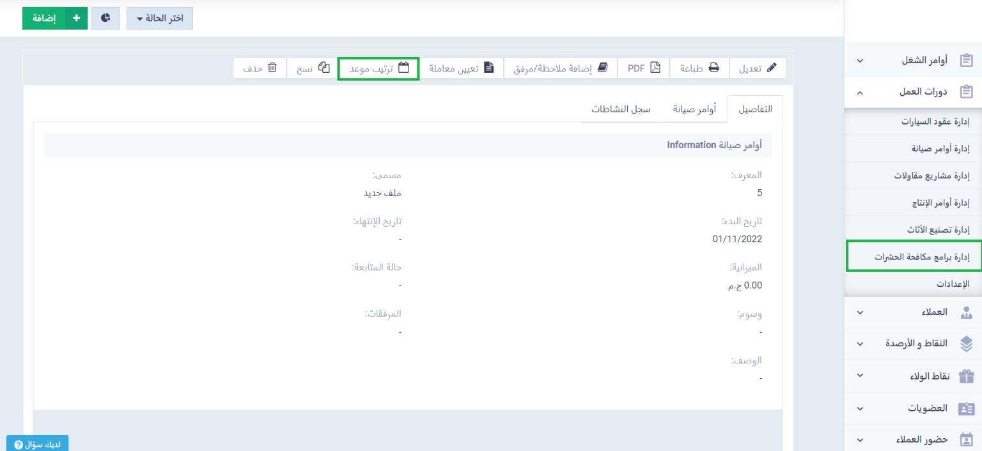Image resolution: width=982 pixels, height=451 pixels.
Task: Expand the العملاء sidebar menu
Action: point(913,312)
